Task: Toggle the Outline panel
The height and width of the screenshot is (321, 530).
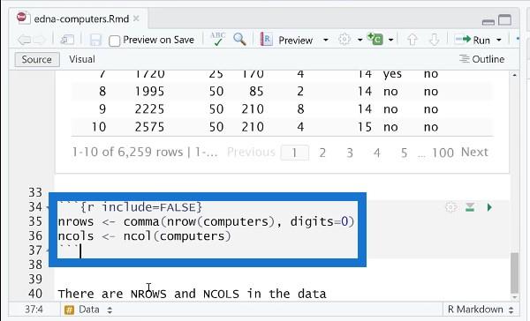Action: click(x=481, y=59)
